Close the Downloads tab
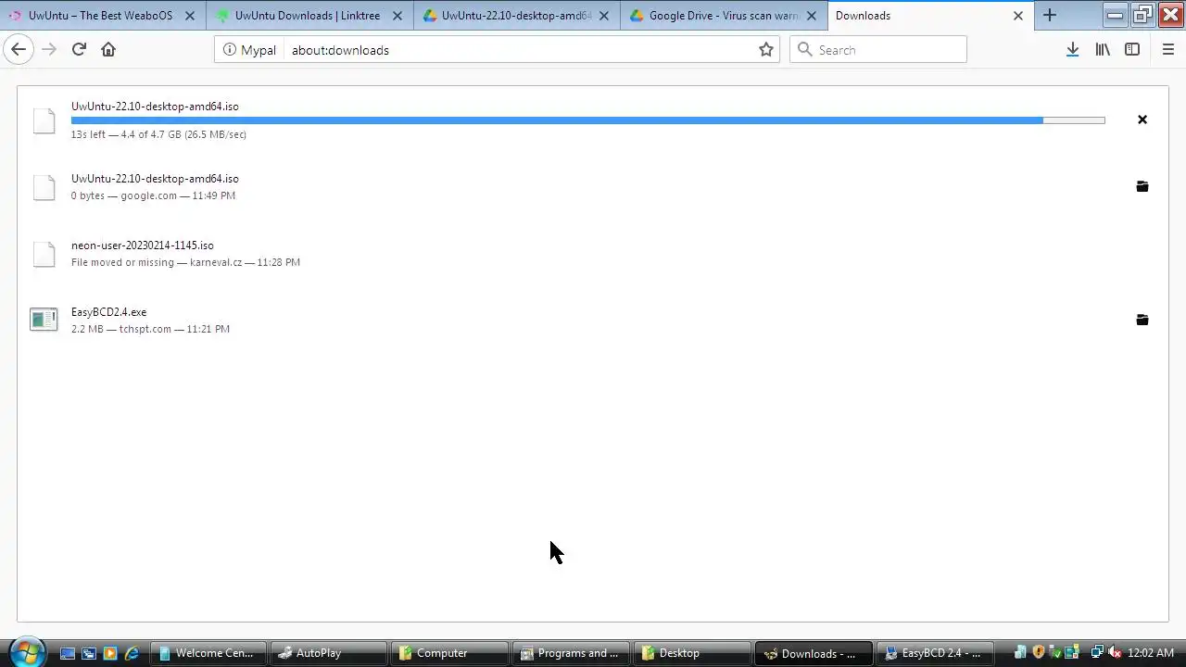The height and width of the screenshot is (667, 1186). tap(1017, 16)
